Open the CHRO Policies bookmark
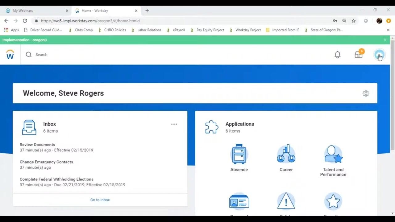Image resolution: width=395 pixels, height=222 pixels. [x=112, y=30]
